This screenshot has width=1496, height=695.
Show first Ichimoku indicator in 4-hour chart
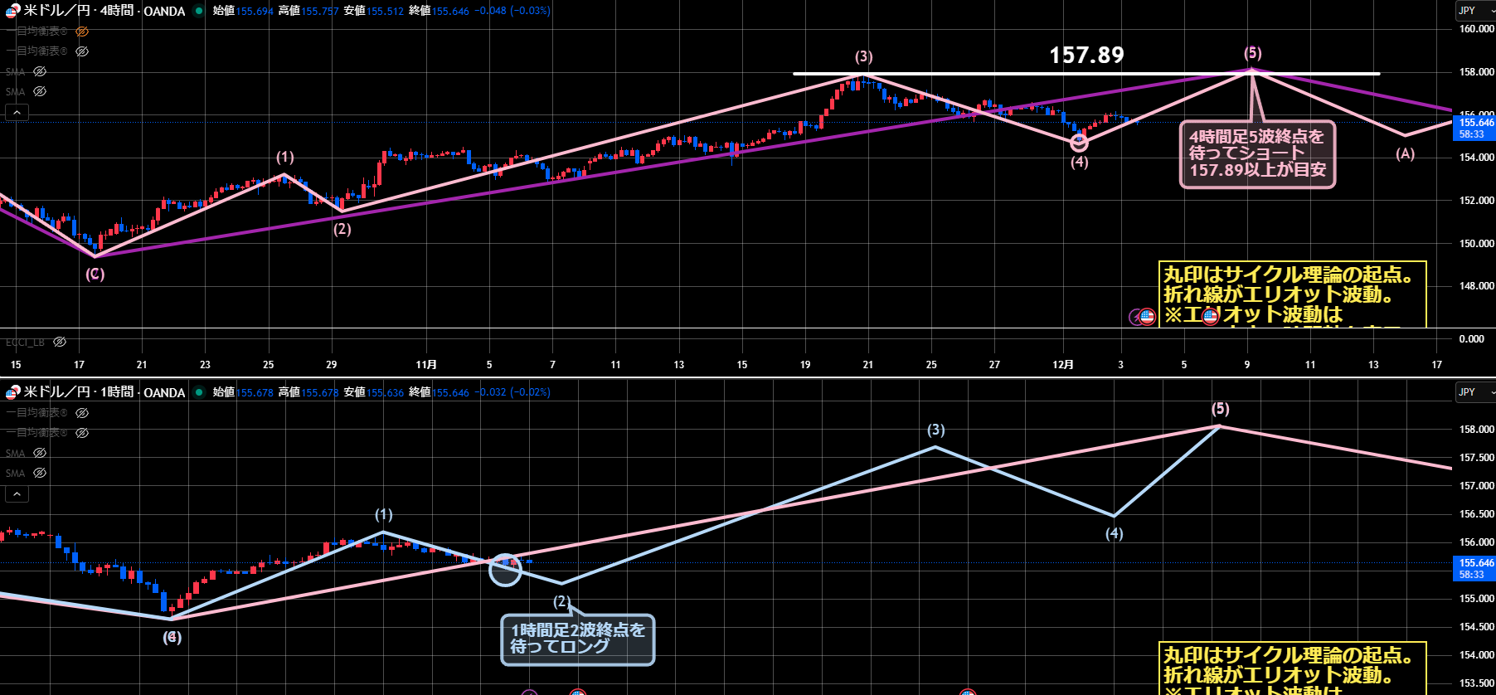click(82, 32)
